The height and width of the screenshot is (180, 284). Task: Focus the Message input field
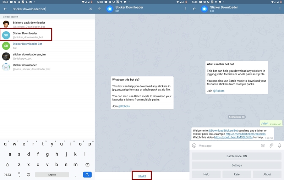(228, 146)
